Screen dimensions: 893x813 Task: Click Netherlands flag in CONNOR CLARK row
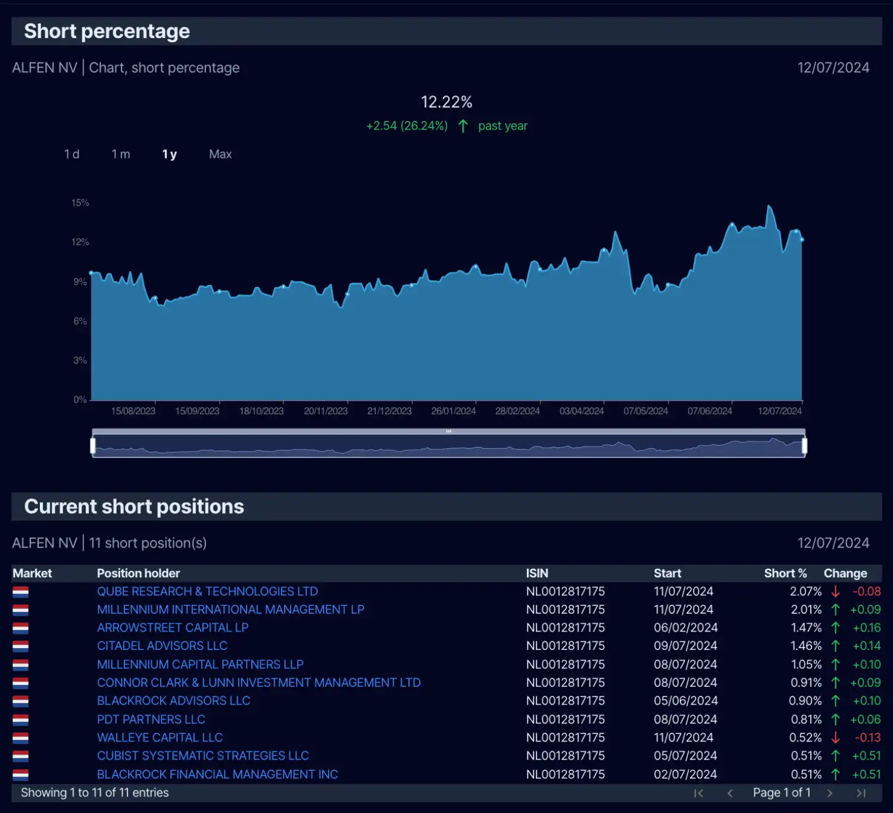pyautogui.click(x=20, y=683)
